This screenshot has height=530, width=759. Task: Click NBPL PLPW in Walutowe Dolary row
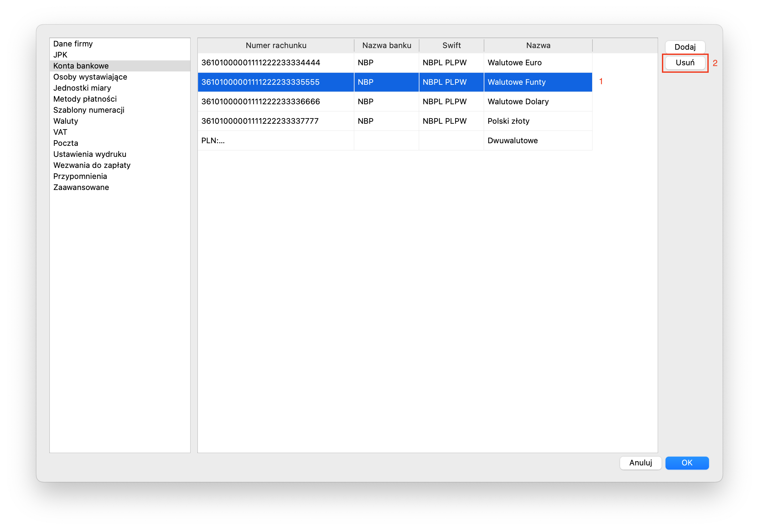coord(451,102)
